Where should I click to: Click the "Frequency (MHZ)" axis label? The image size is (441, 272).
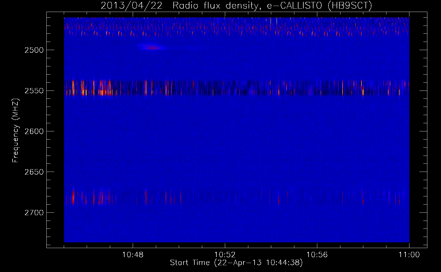[x=16, y=131]
